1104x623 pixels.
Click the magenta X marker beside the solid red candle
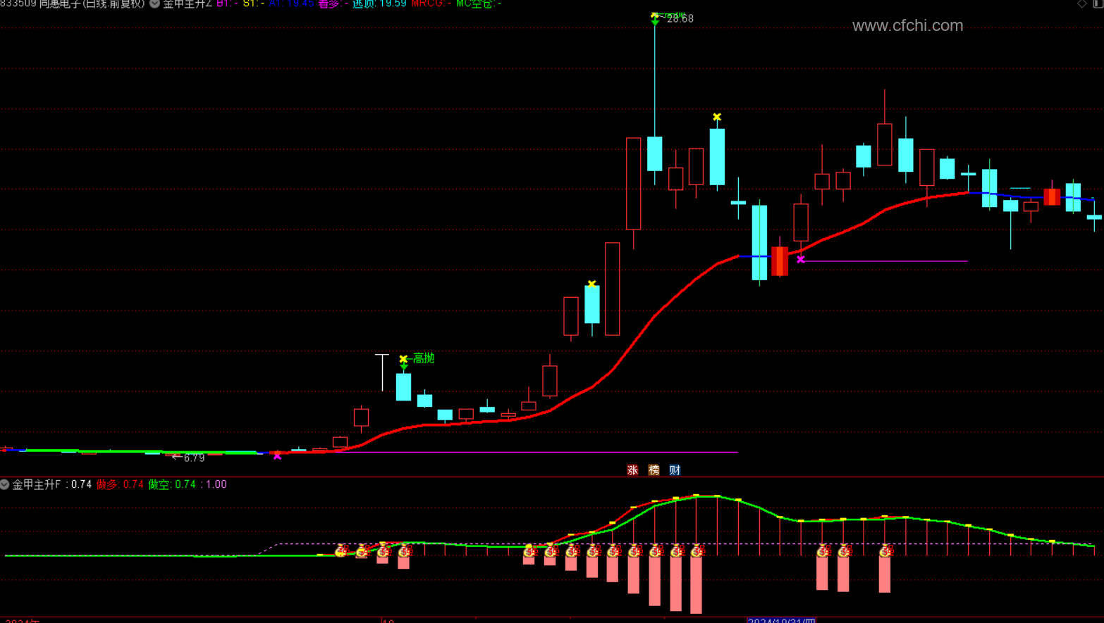click(801, 260)
